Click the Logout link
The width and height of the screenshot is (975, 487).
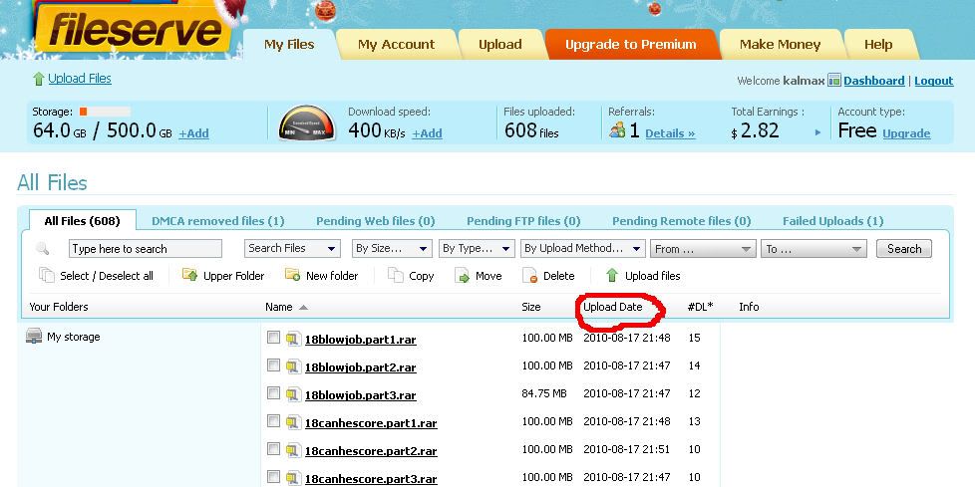pos(933,81)
